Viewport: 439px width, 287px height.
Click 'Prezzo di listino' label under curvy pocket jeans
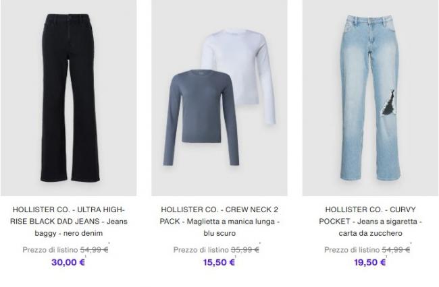coord(352,249)
